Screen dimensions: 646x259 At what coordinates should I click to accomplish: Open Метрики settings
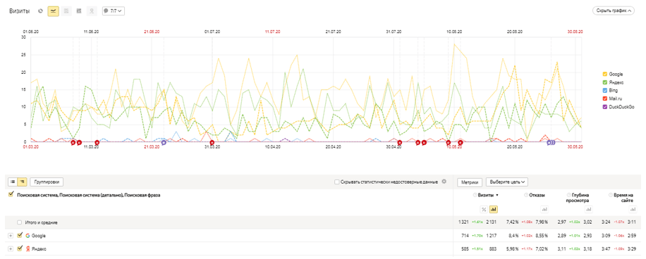pos(470,182)
